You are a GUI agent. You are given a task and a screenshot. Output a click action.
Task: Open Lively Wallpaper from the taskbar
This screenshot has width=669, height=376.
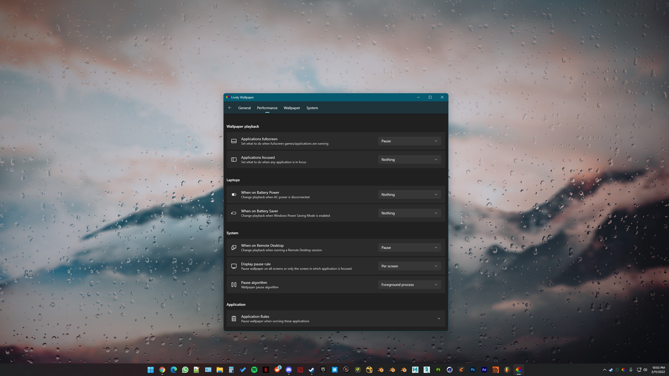pyautogui.click(x=519, y=369)
